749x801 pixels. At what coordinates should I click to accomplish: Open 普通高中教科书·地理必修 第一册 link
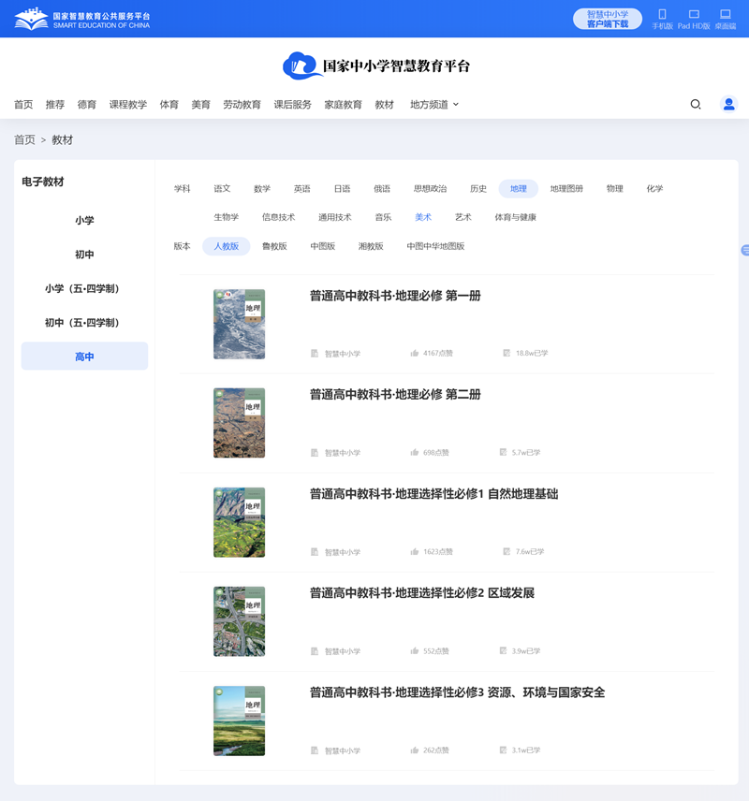(395, 294)
